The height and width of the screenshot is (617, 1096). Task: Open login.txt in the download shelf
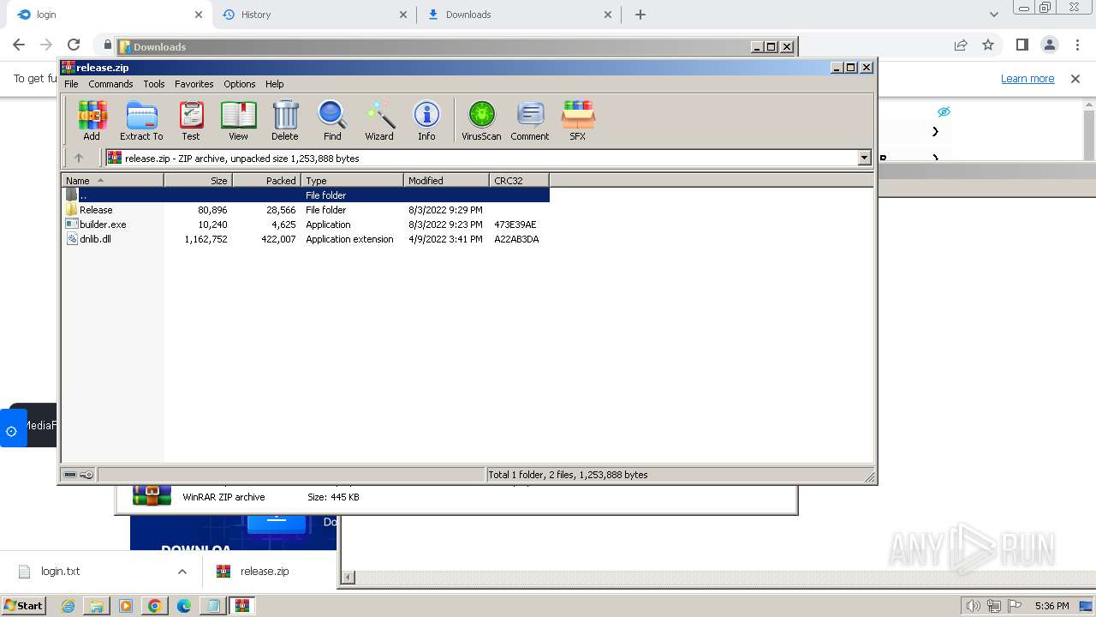click(60, 572)
